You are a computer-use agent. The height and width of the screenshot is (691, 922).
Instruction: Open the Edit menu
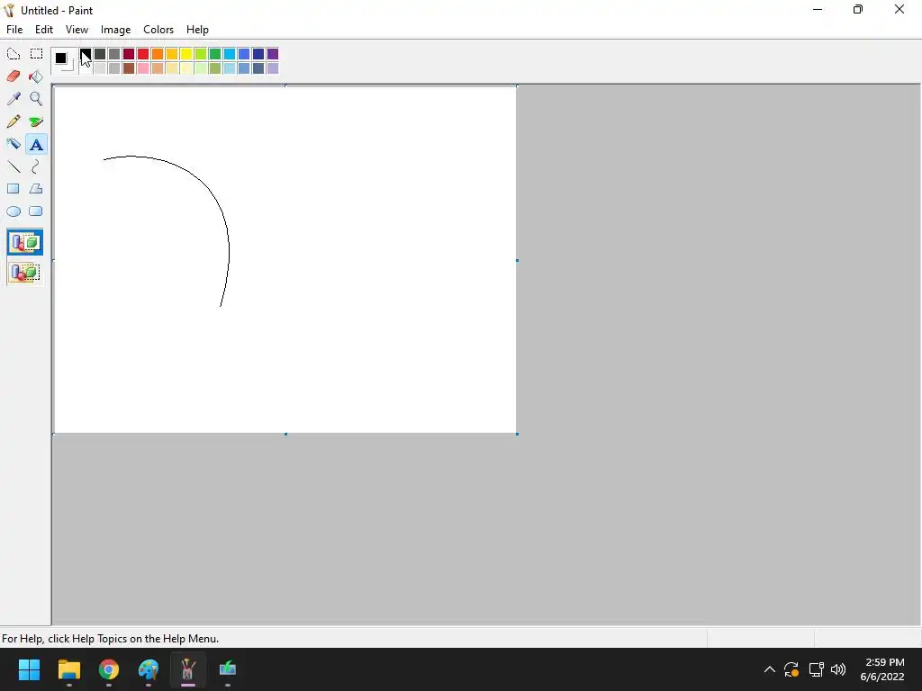click(44, 30)
